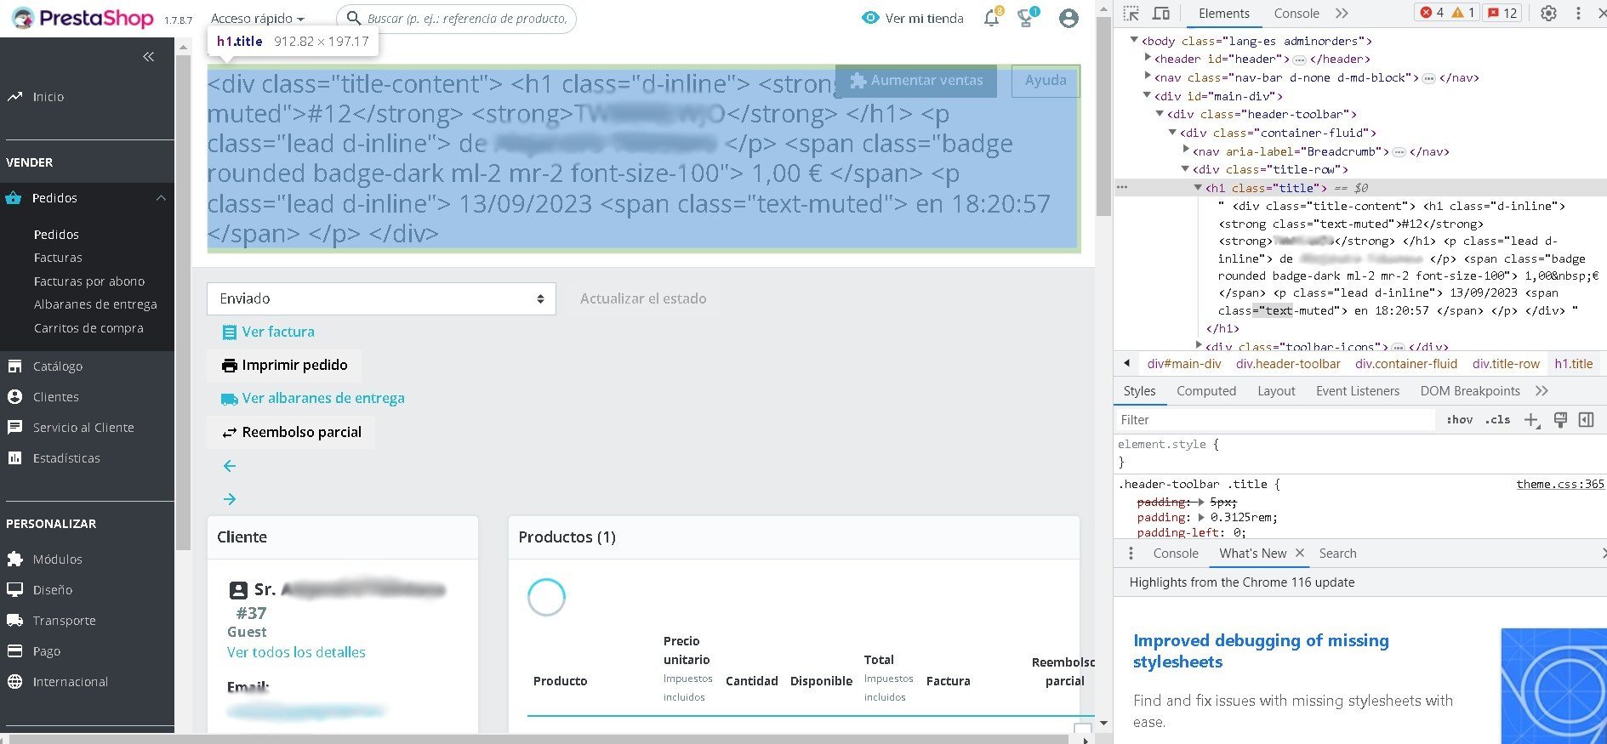Screen dimensions: 1607x744
Task: Open the employee profile avatar icon
Action: pos(1068,18)
